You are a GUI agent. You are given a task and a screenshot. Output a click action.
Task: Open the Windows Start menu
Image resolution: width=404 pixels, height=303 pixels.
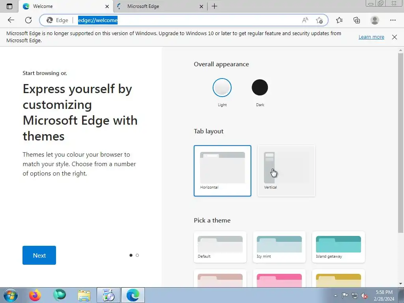pyautogui.click(x=10, y=295)
